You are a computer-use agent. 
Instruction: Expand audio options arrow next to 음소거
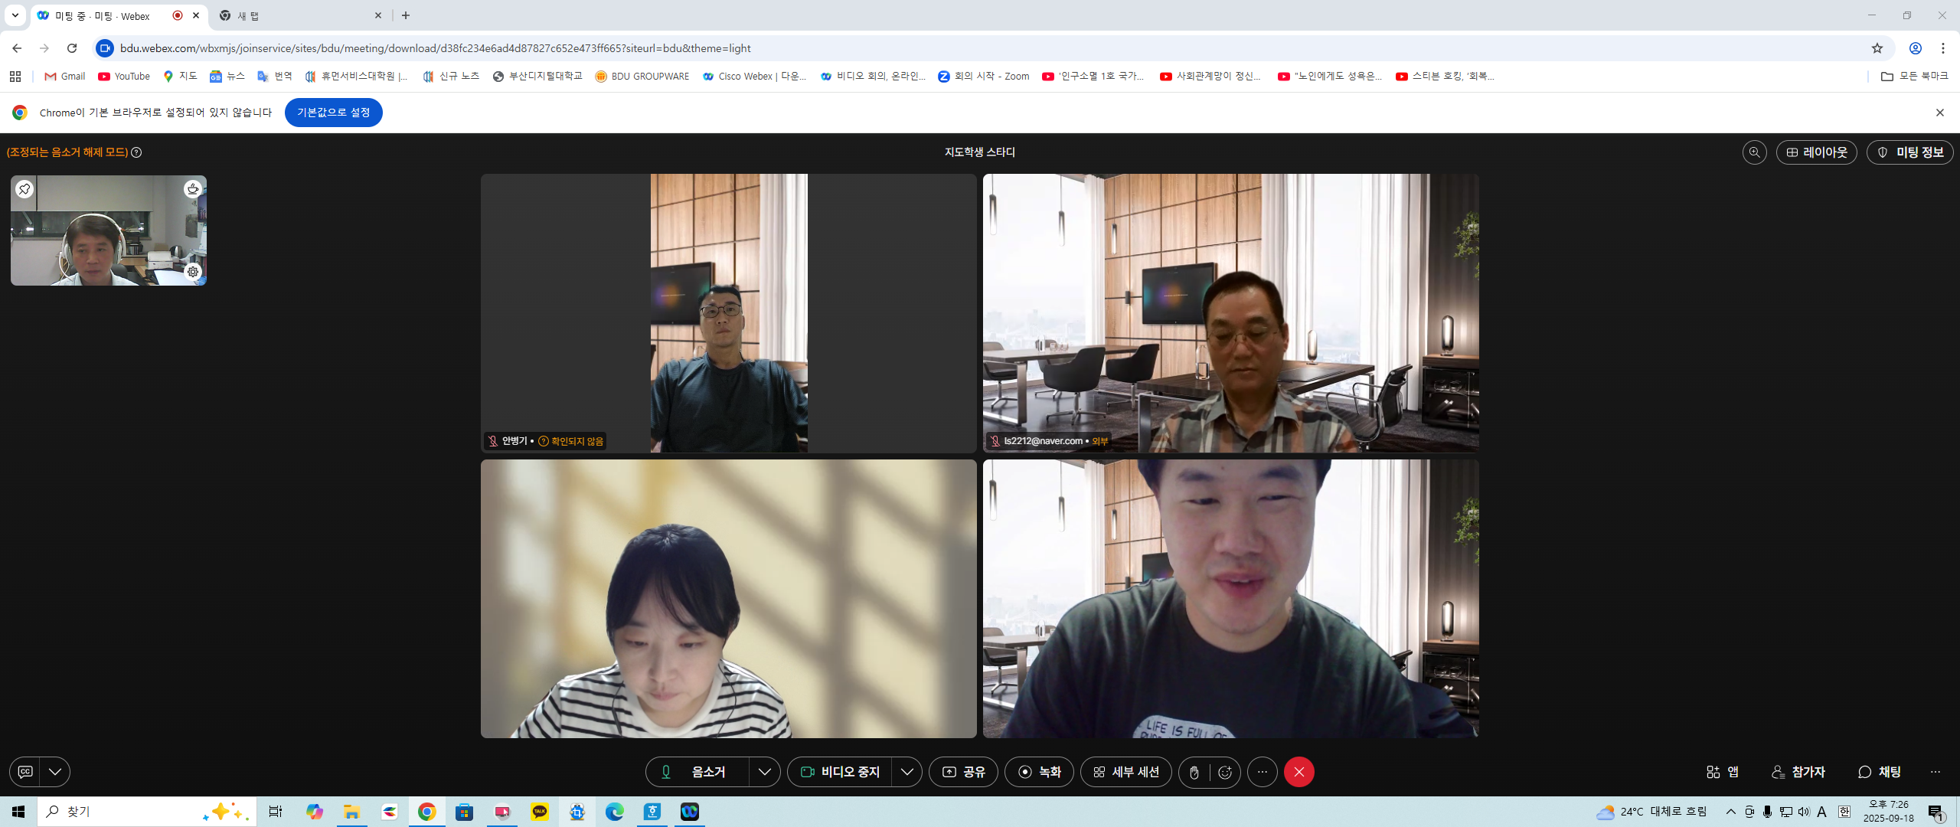tap(764, 772)
